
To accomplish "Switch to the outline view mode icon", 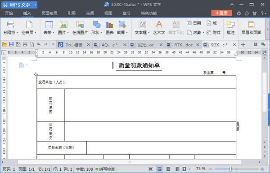I will click(x=168, y=169).
